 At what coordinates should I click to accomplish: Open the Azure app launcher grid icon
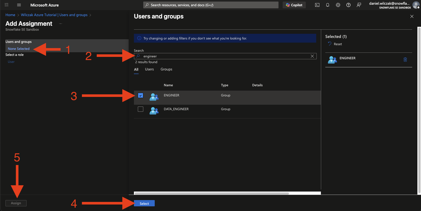point(7,5)
